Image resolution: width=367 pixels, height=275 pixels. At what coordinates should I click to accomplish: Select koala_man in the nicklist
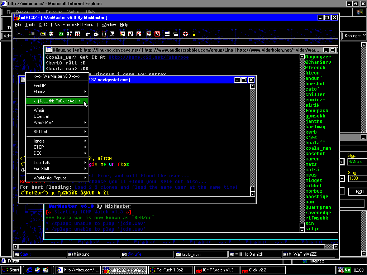point(318,148)
